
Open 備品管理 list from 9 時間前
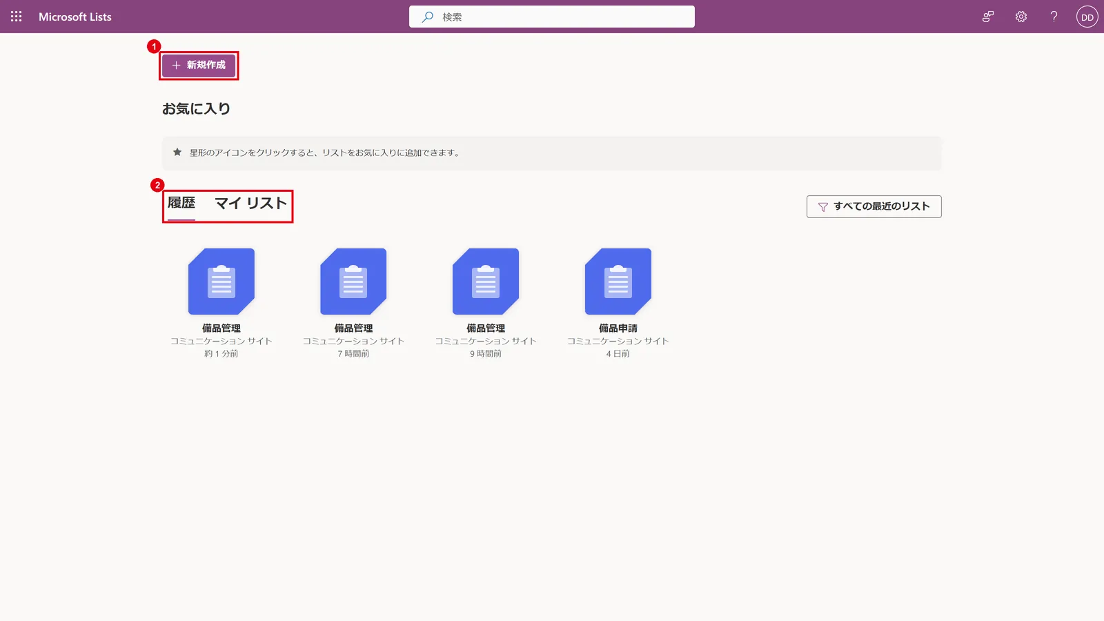[486, 282]
